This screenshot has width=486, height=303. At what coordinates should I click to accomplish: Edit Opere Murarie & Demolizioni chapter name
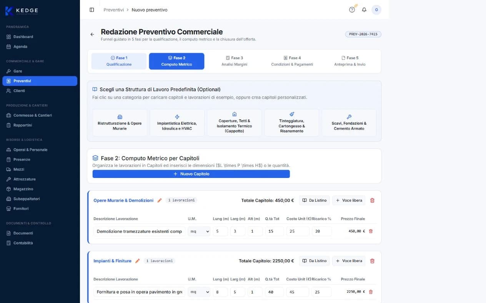(160, 200)
